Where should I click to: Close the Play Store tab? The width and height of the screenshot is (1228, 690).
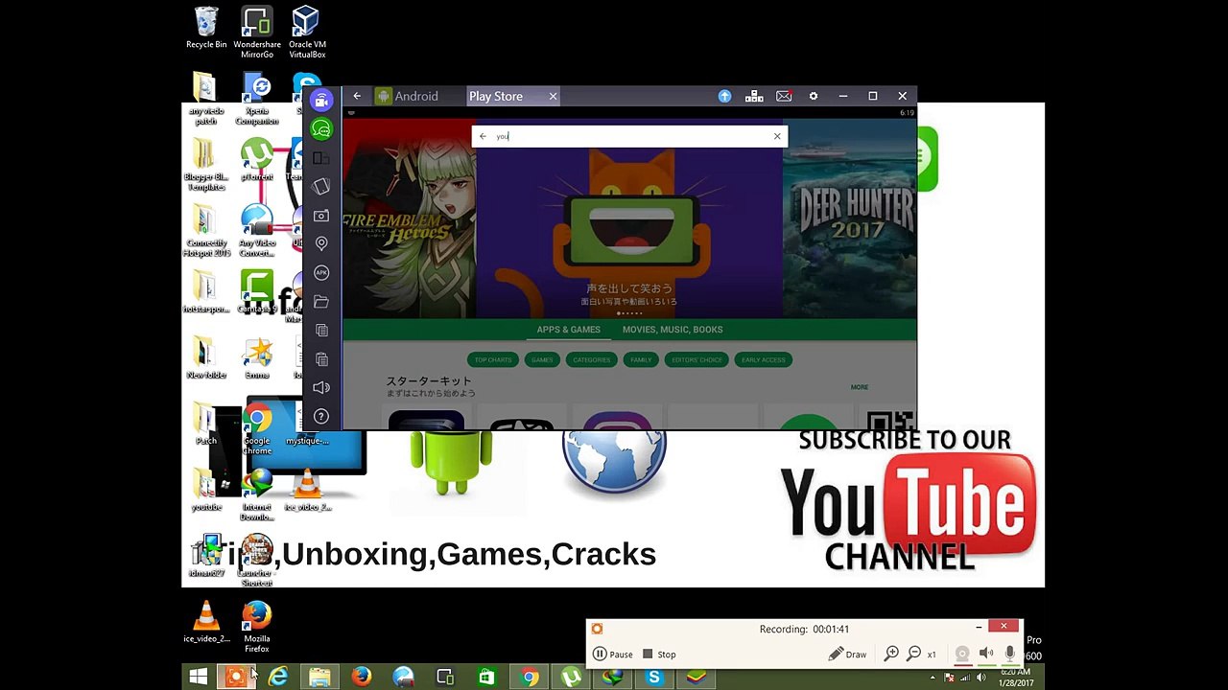[553, 96]
